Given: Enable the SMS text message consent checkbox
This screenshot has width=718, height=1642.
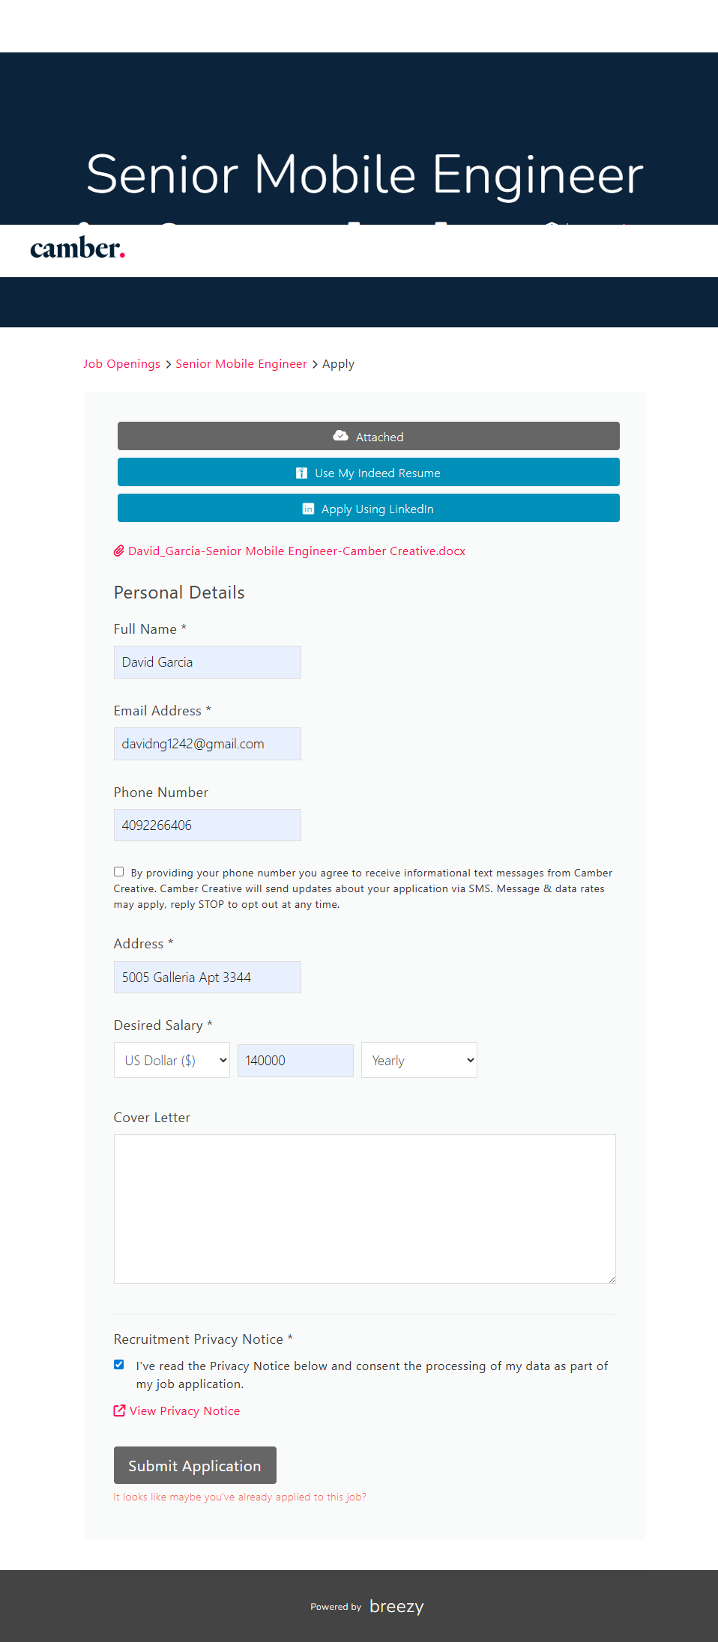Looking at the screenshot, I should 118,872.
